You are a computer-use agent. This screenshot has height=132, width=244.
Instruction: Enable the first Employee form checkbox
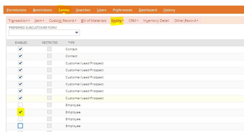point(20,105)
